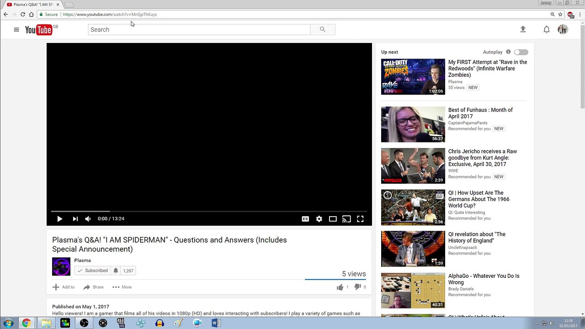
Task: Add video to a playlist
Action: click(x=63, y=287)
